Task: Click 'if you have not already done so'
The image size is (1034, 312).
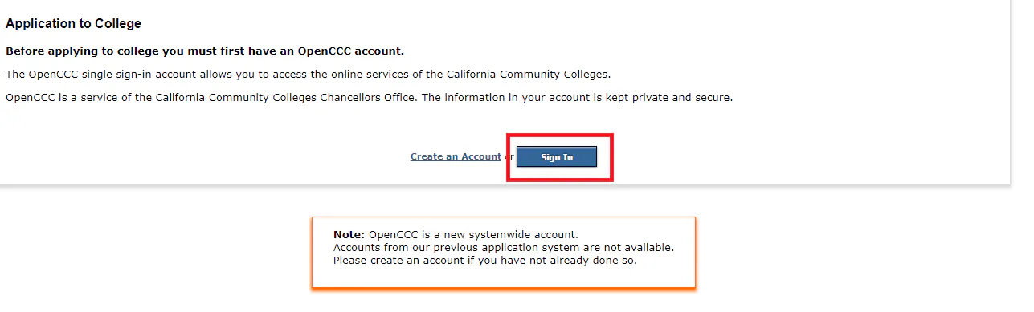Action: point(553,261)
